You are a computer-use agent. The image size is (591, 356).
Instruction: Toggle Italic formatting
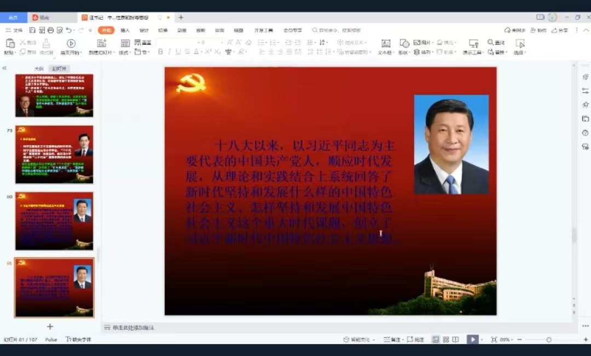coord(170,52)
